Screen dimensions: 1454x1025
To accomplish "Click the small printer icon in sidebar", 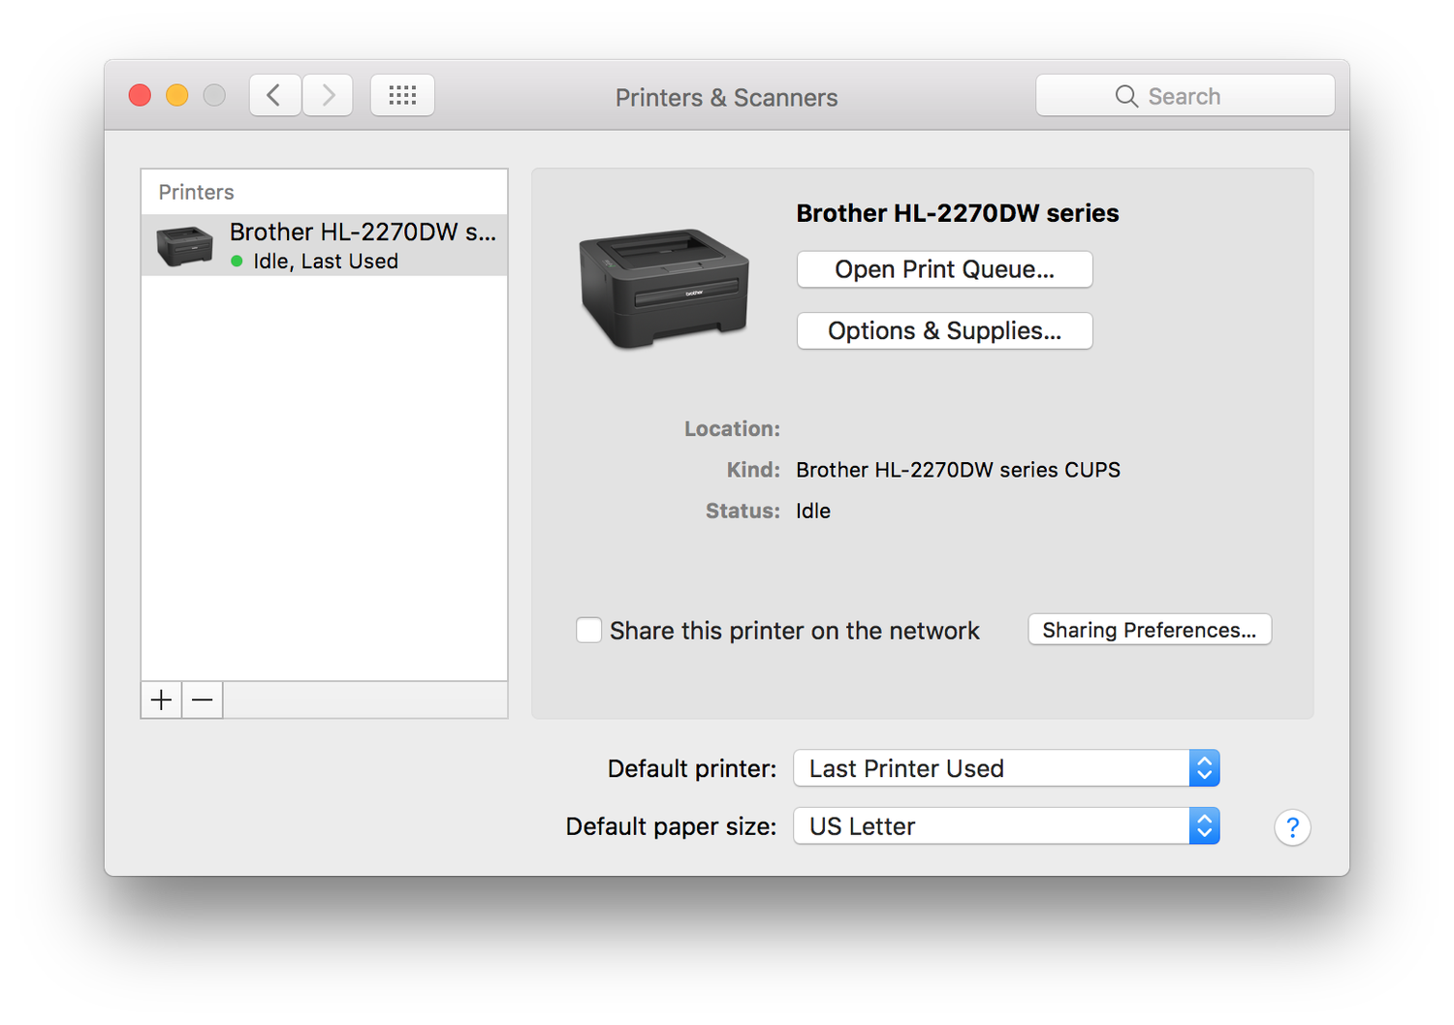I will 184,246.
